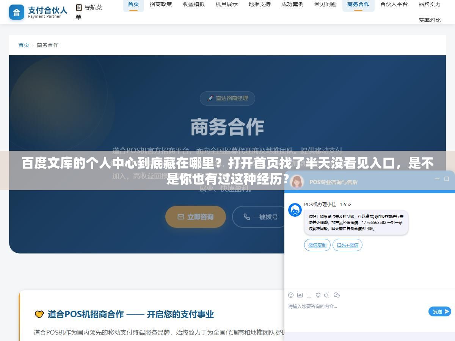Click the 道合POS机招商合作 section heading
455x341 pixels.
point(131,314)
